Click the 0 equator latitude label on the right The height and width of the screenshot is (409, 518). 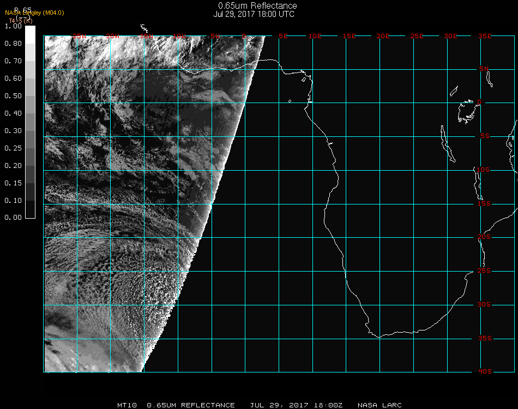tap(479, 102)
